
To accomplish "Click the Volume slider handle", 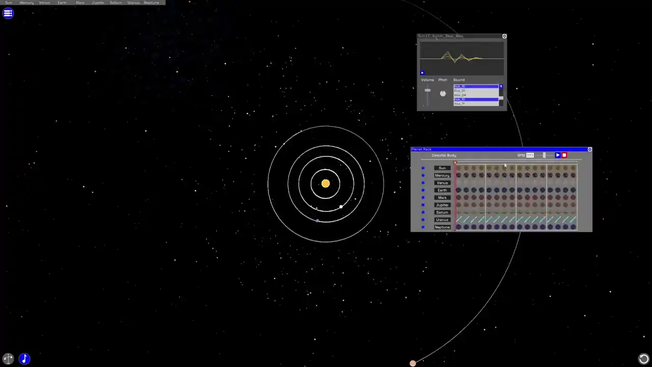I will click(x=427, y=90).
